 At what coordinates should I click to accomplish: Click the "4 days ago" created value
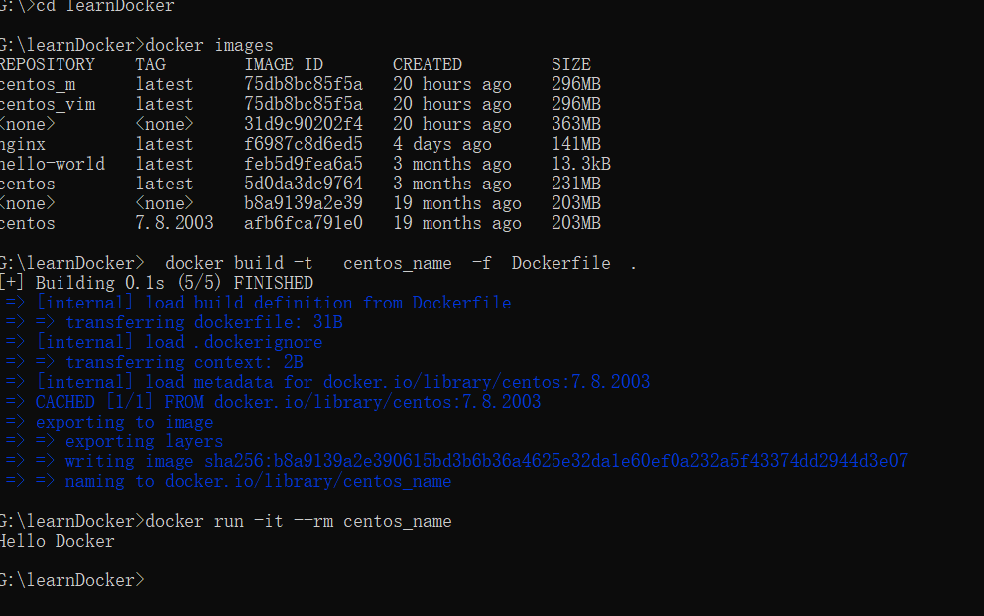[441, 144]
